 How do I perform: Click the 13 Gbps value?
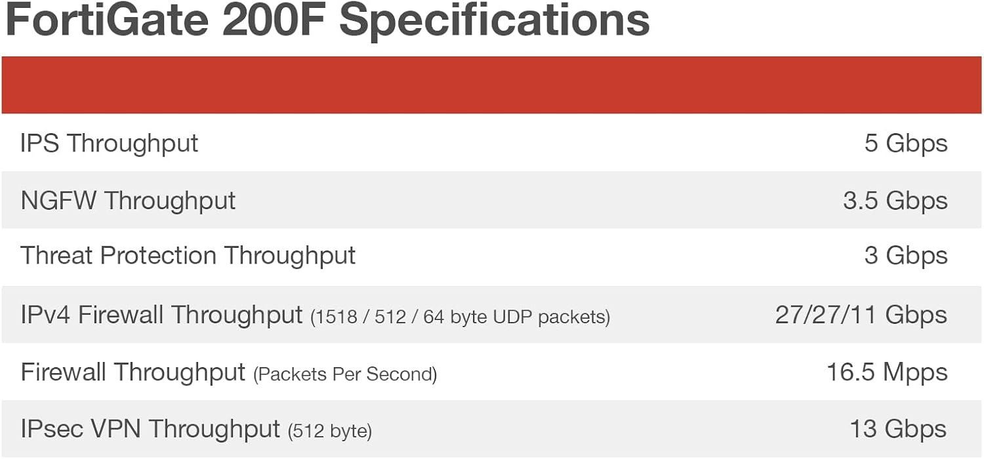coord(898,429)
